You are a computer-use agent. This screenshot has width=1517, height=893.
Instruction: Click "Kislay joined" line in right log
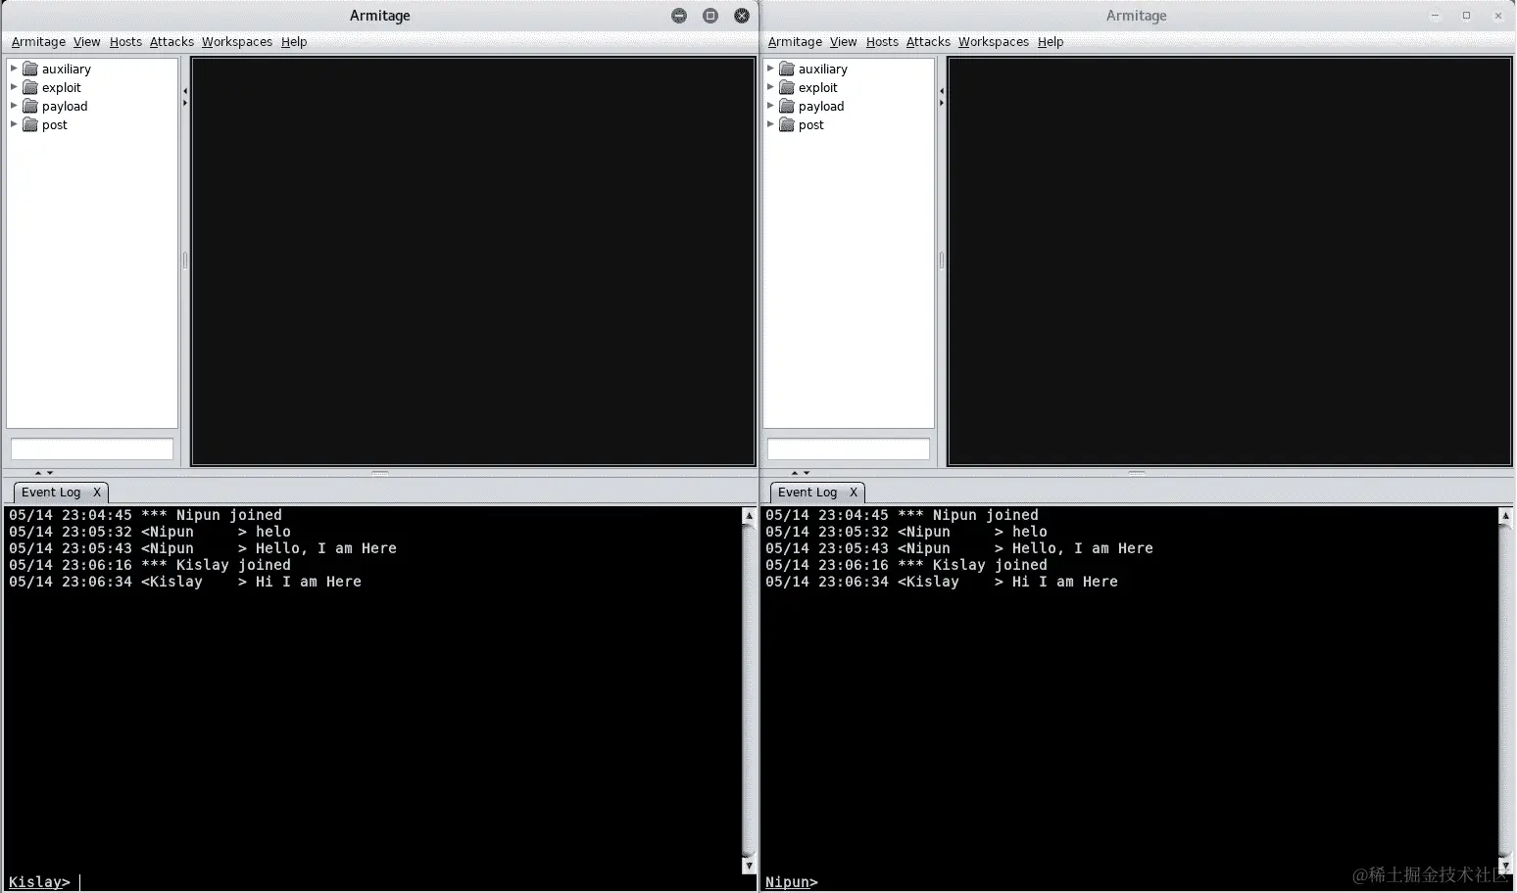pos(990,565)
